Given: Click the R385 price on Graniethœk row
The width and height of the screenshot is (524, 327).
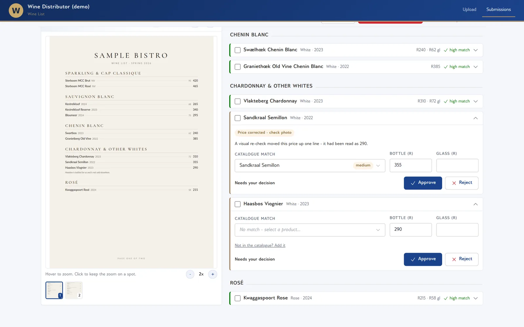Looking at the screenshot, I should click(436, 67).
